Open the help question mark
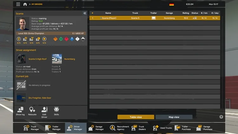This screenshot has height=134, width=238. 221,117
